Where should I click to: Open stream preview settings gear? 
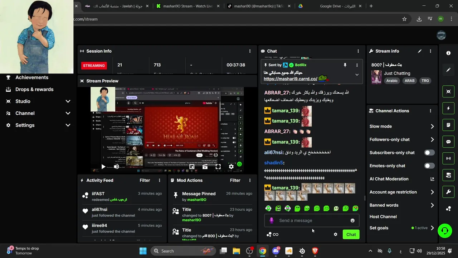tap(231, 167)
